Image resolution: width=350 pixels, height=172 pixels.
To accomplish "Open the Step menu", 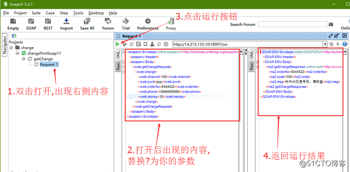I will pos(64,13).
